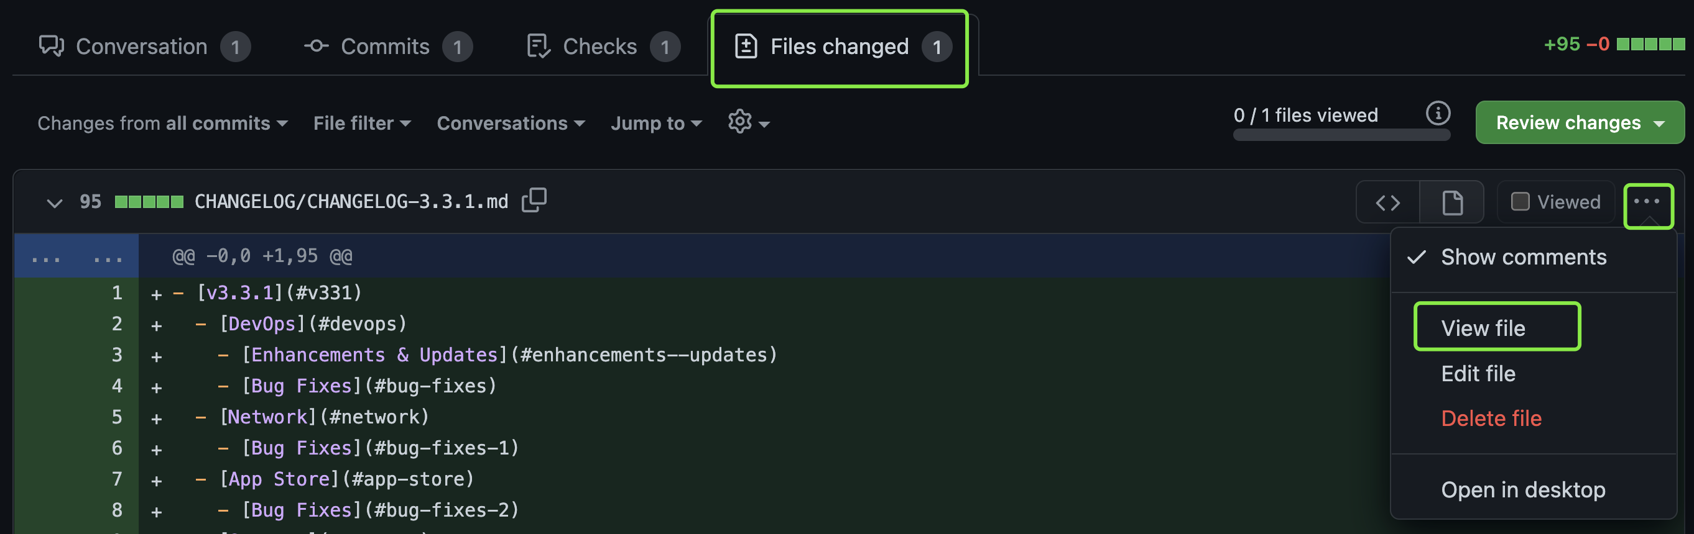Click the three-dot file options icon
1694x534 pixels.
coord(1647,202)
